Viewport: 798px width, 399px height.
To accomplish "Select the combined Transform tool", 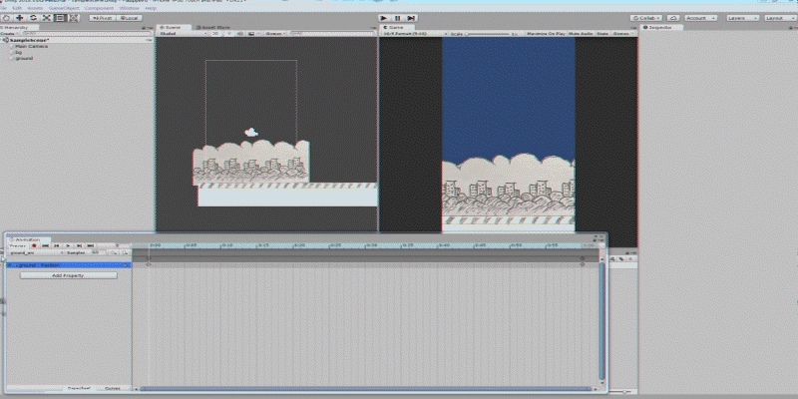I will (73, 18).
